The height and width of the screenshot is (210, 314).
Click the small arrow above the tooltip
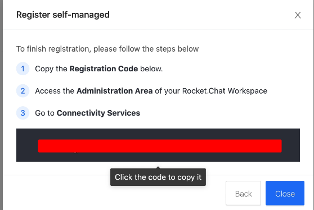coord(158,167)
